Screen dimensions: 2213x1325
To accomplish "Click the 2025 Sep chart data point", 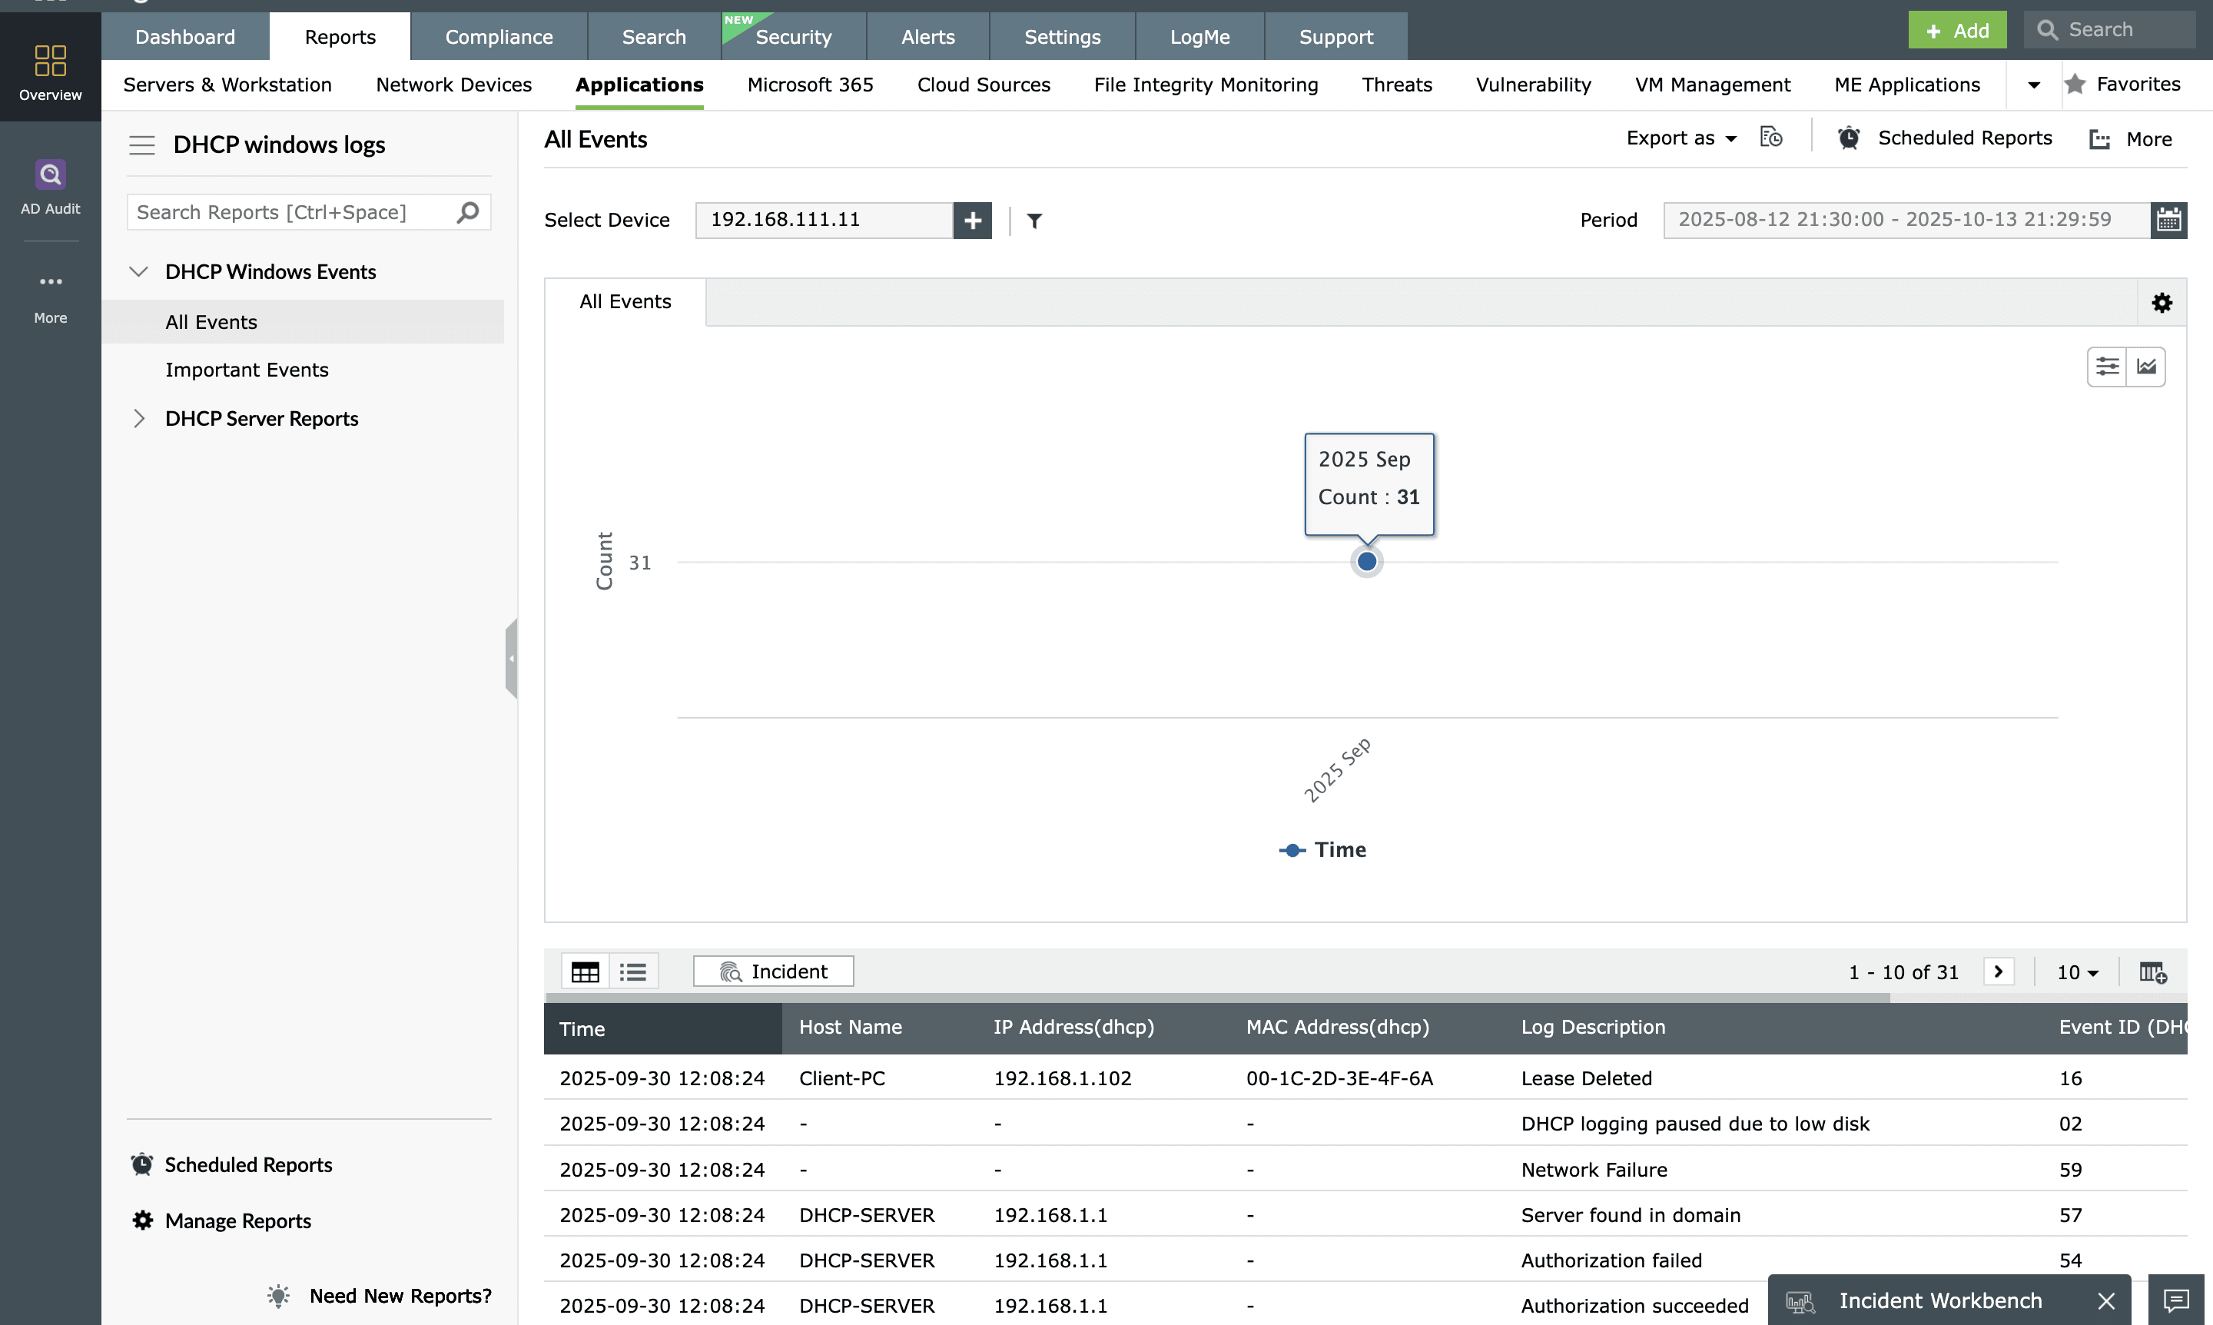I will pyautogui.click(x=1365, y=562).
